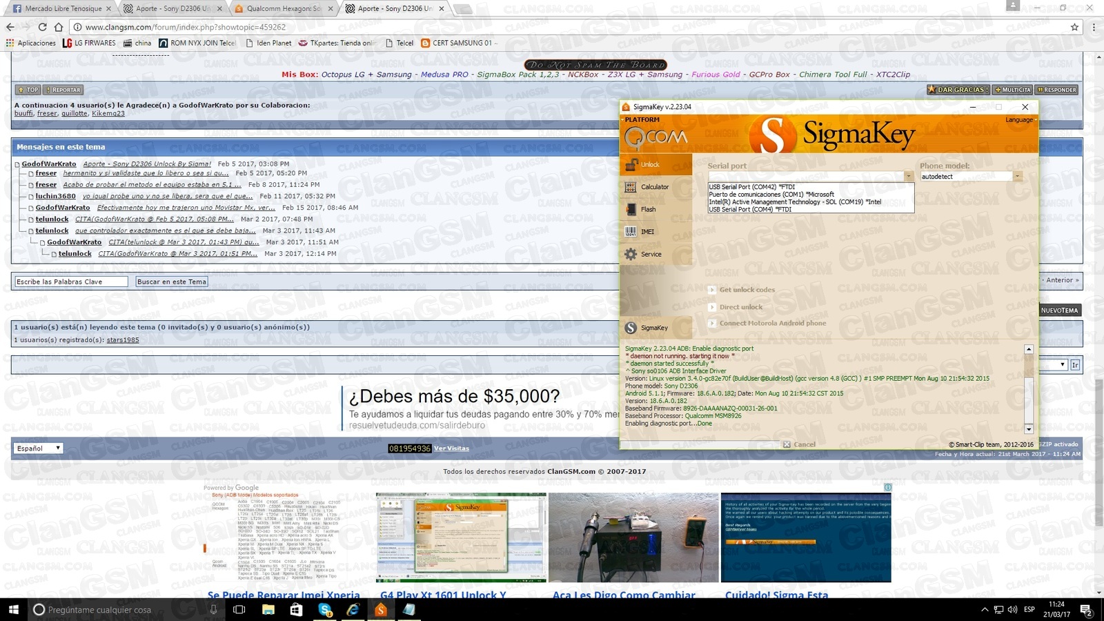Viewport: 1104px width, 621px height.
Task: Open the Aporte - Sony D2306 Unlock By Sigma post
Action: pos(147,164)
